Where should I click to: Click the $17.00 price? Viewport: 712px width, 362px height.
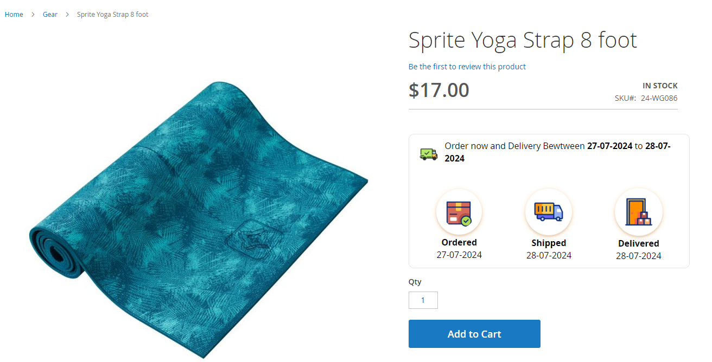click(x=438, y=90)
